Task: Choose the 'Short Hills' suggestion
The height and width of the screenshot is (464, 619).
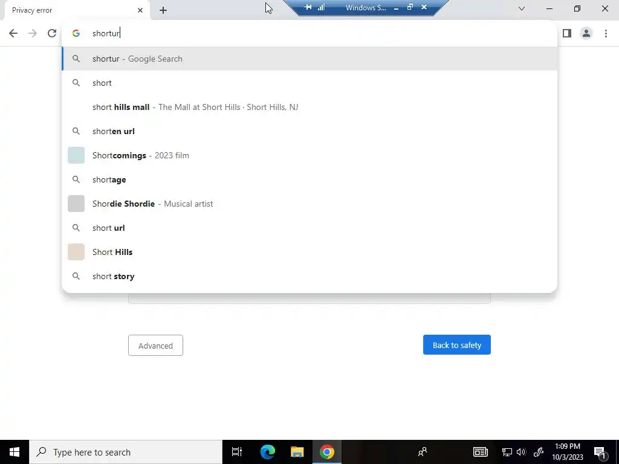Action: 309,252
